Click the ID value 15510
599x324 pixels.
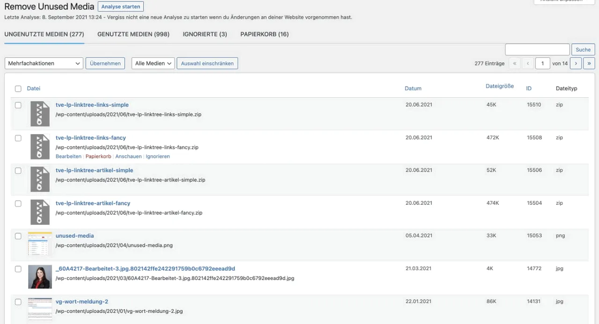coord(534,105)
